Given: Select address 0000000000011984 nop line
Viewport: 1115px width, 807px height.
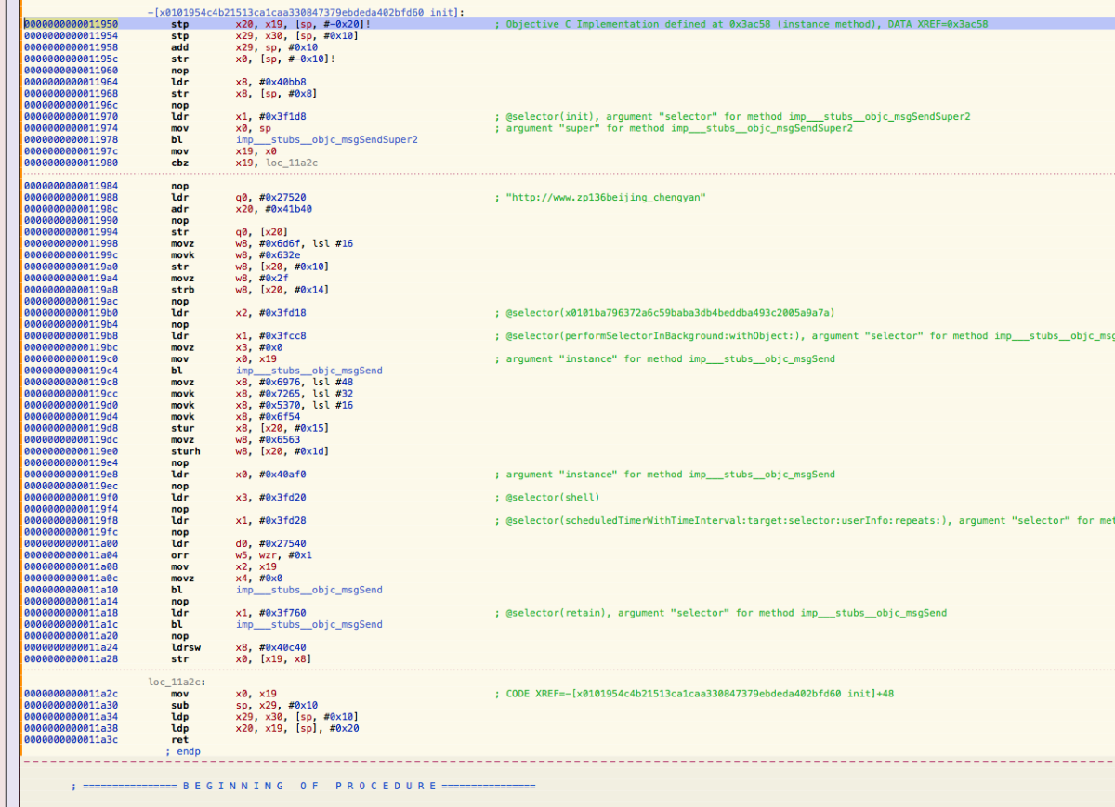Looking at the screenshot, I should click(x=71, y=186).
